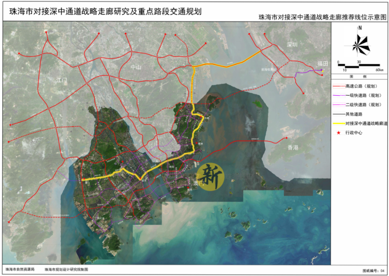
Task: Click the legend heading 图例
Action: tap(358, 77)
